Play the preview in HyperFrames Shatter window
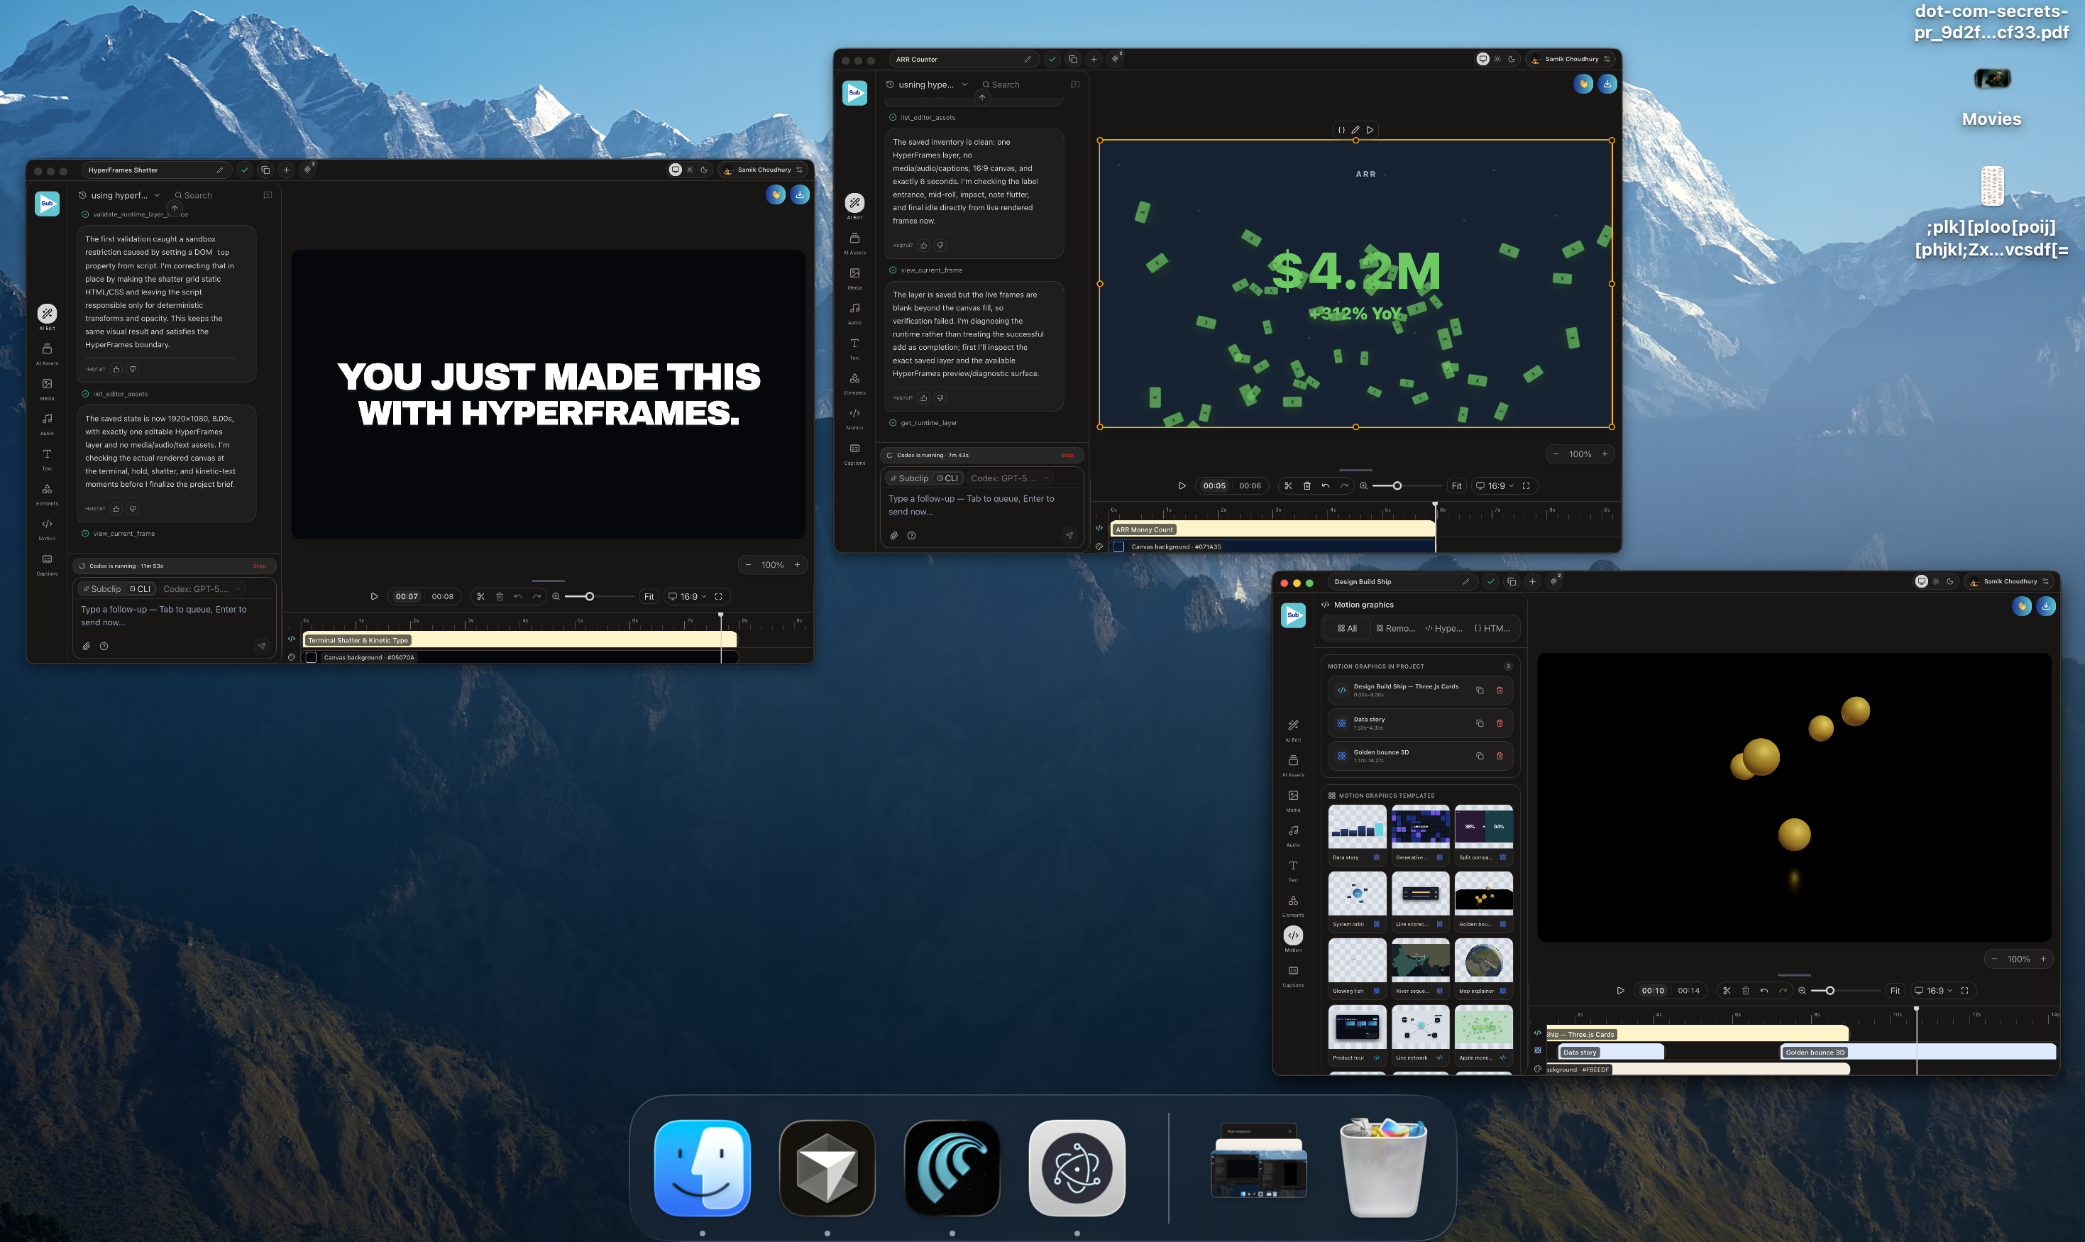Screen dimensions: 2085x1242 (374, 597)
